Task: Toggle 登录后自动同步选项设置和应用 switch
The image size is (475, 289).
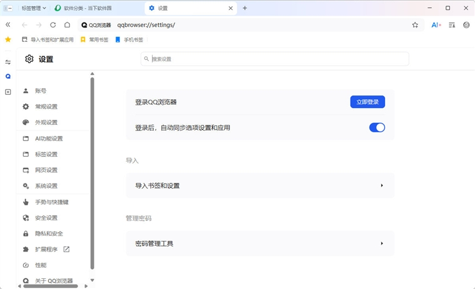Action: (x=377, y=127)
